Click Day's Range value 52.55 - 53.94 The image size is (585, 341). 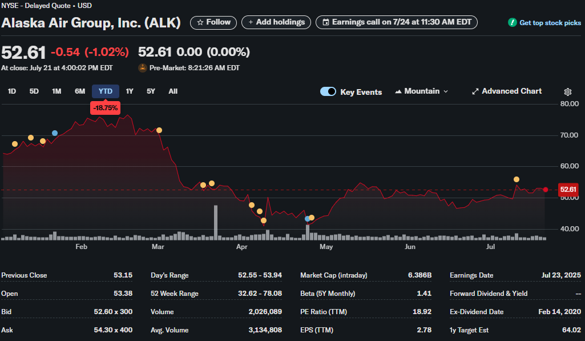coord(260,275)
